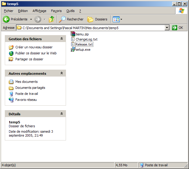
Task: Click the Précédente text label
Action: 19,19
